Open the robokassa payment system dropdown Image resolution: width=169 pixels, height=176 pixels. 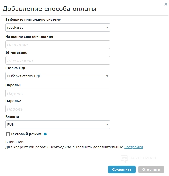[58, 28]
